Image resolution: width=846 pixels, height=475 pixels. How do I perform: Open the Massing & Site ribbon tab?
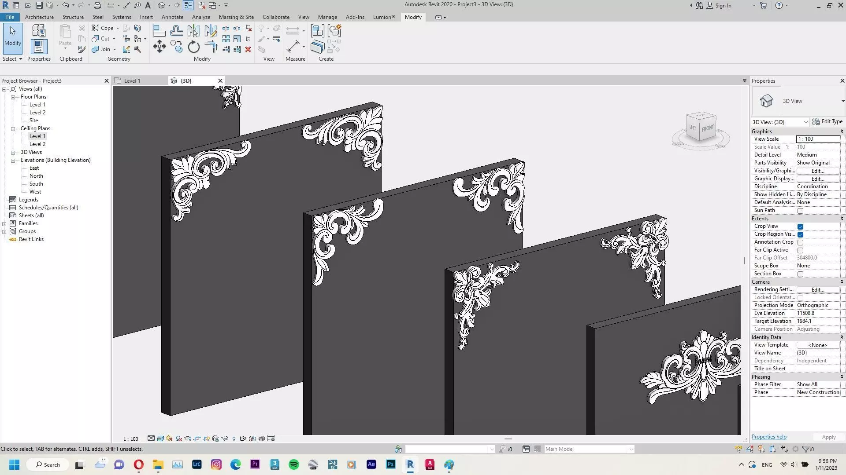click(236, 17)
